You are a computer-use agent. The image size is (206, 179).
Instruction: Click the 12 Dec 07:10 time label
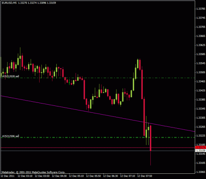128,176
